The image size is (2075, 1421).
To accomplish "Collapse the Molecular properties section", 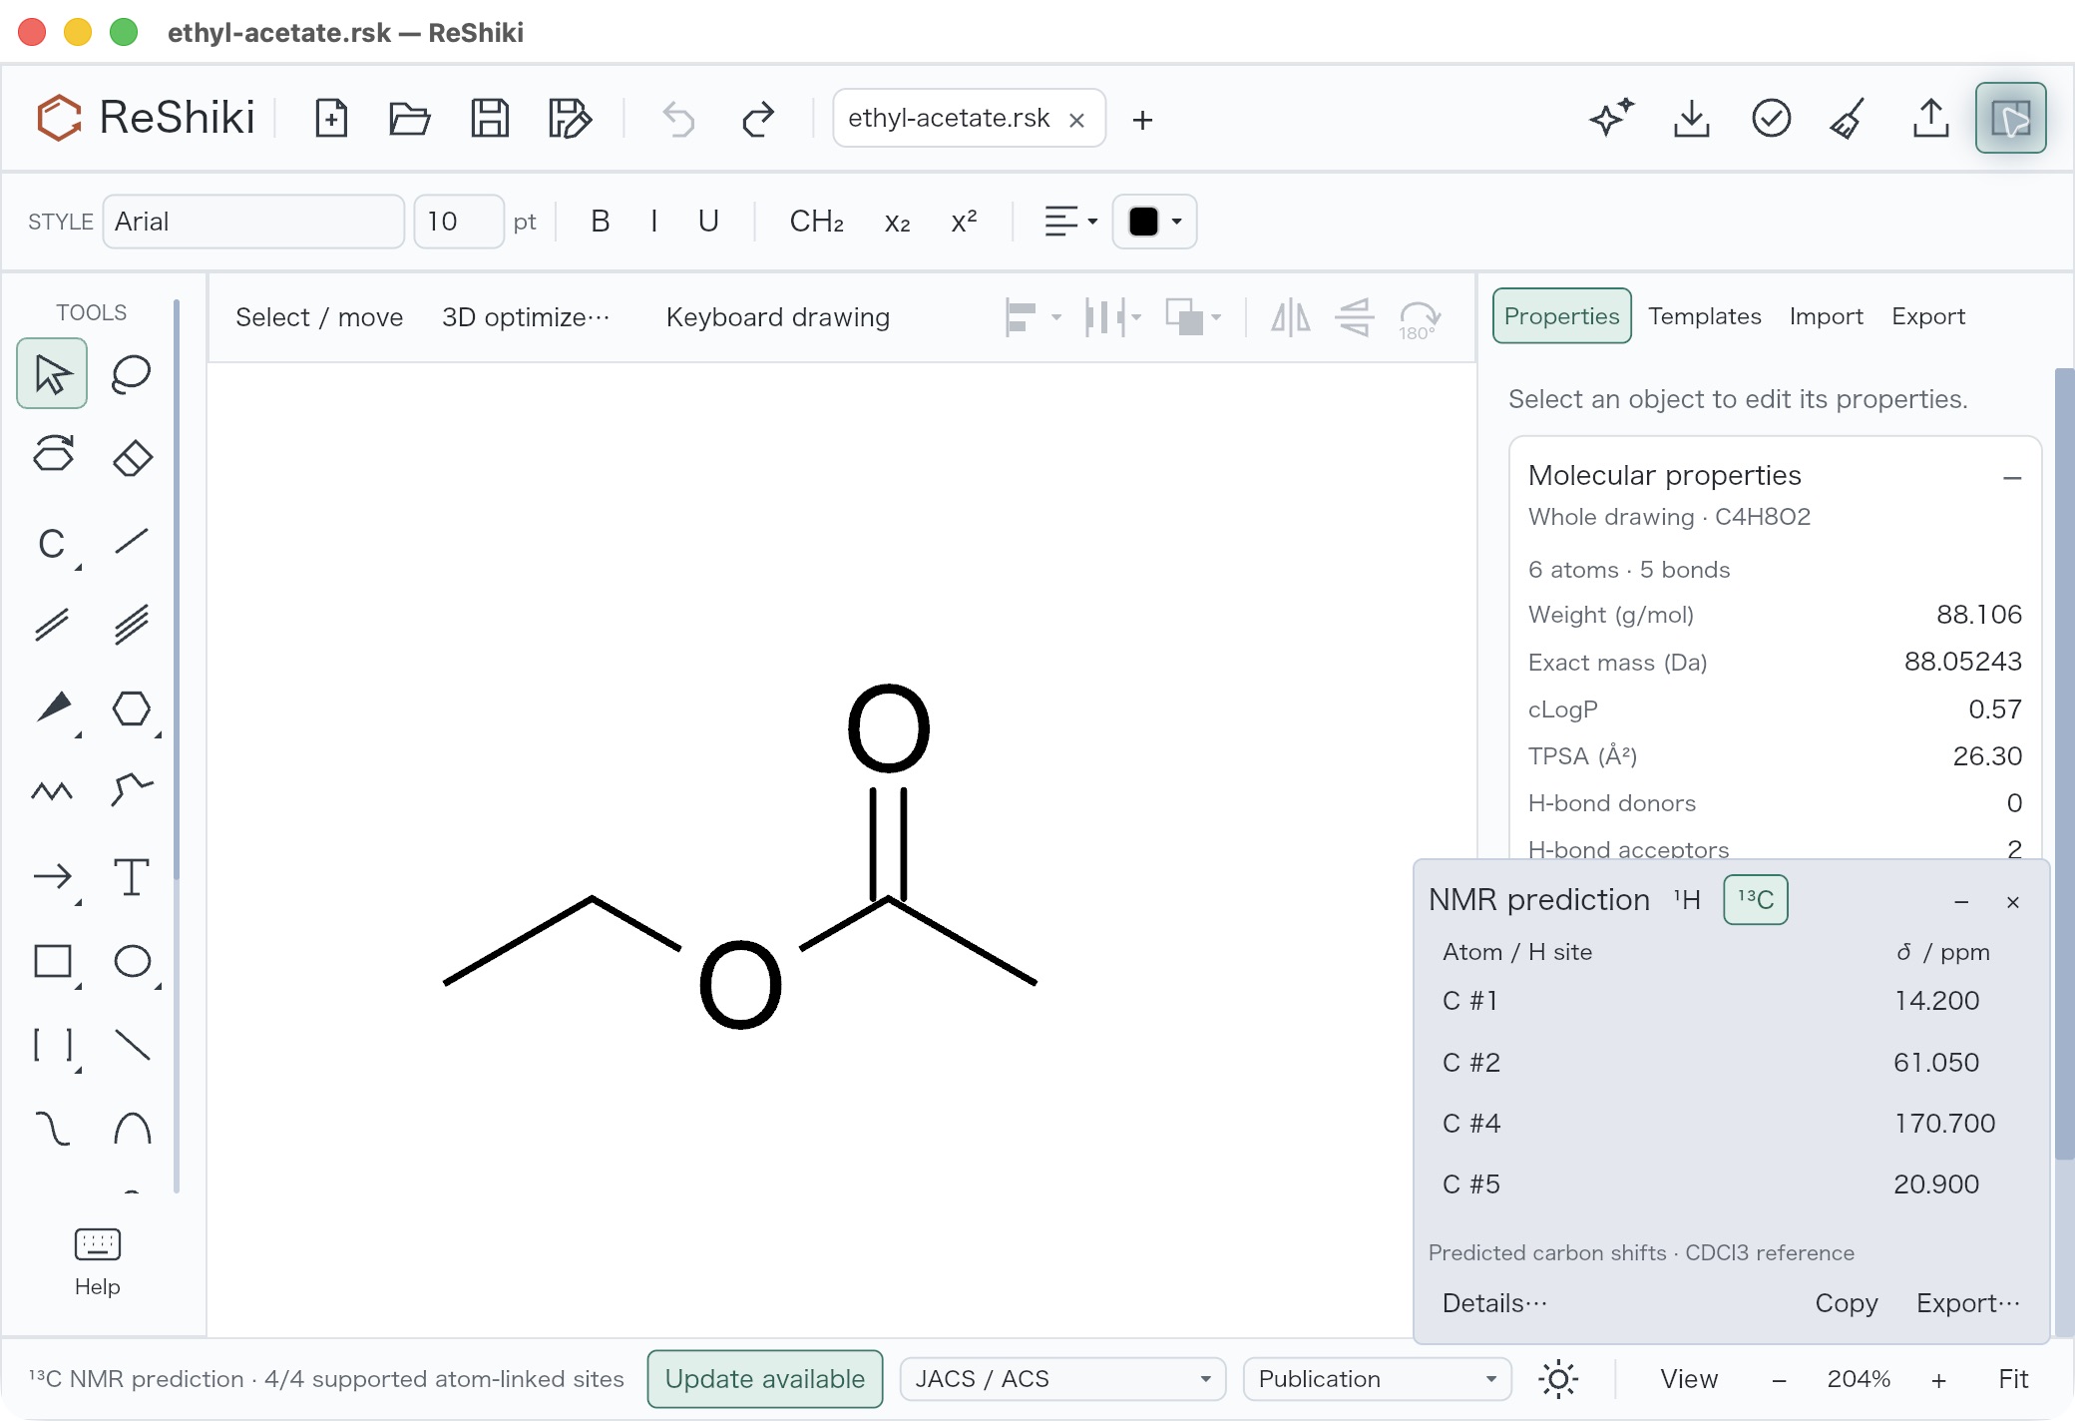I will click(x=2012, y=478).
